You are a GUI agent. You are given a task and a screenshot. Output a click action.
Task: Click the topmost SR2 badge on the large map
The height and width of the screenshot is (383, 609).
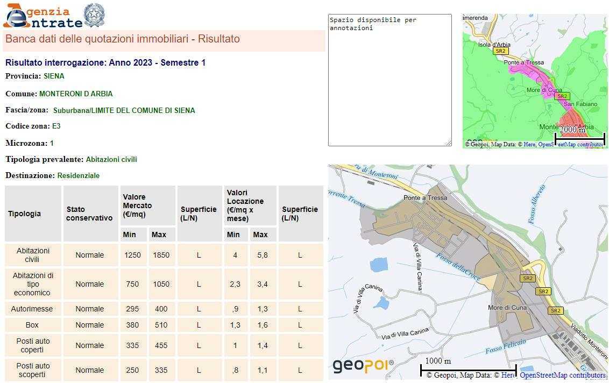point(527,278)
